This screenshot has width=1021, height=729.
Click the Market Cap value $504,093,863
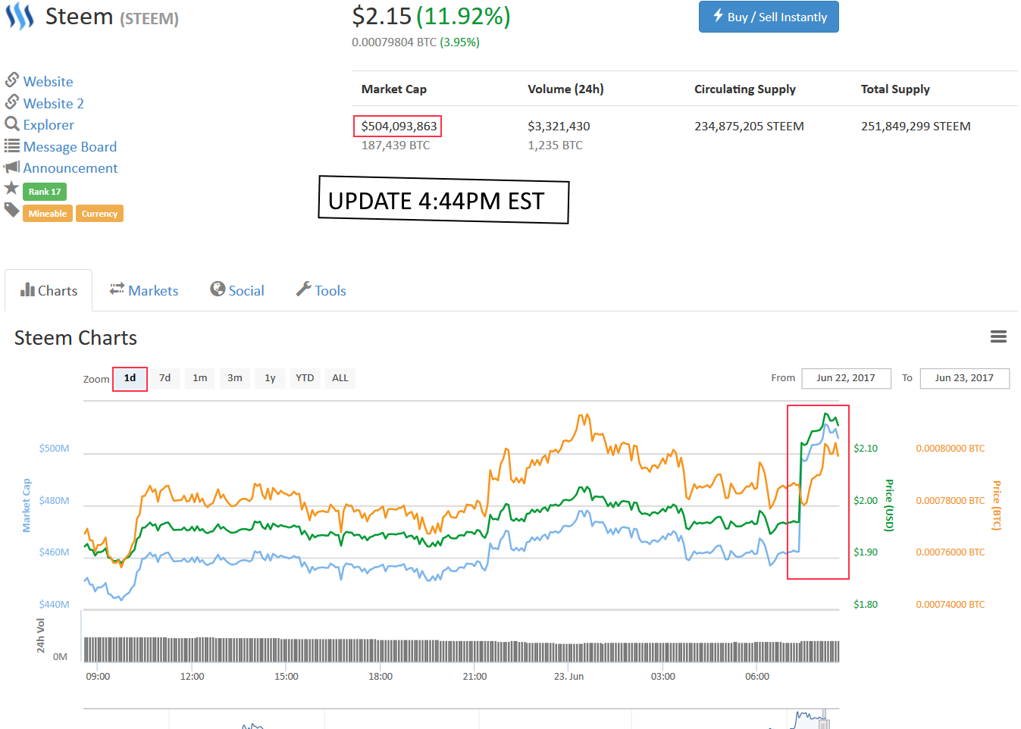pos(399,126)
